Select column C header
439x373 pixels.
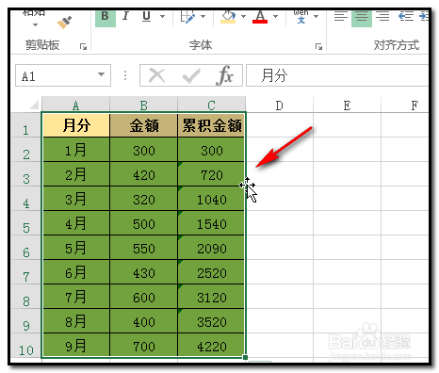click(212, 105)
